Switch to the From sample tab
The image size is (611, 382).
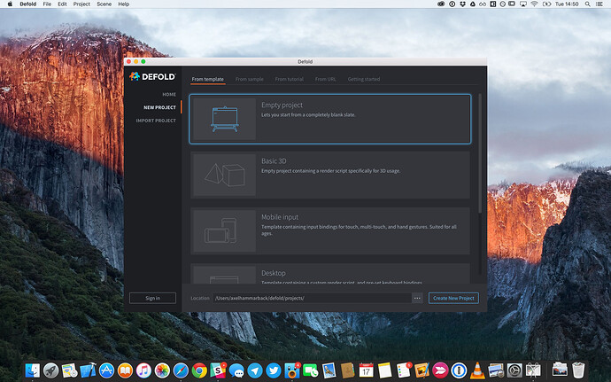250,79
